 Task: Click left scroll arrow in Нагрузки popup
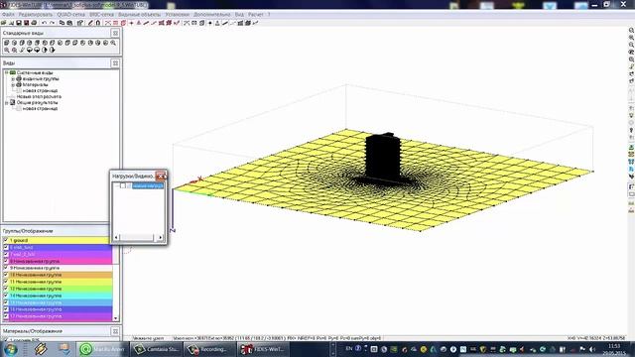coord(117,237)
